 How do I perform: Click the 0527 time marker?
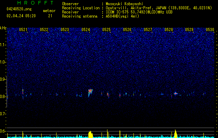click(x=148, y=29)
